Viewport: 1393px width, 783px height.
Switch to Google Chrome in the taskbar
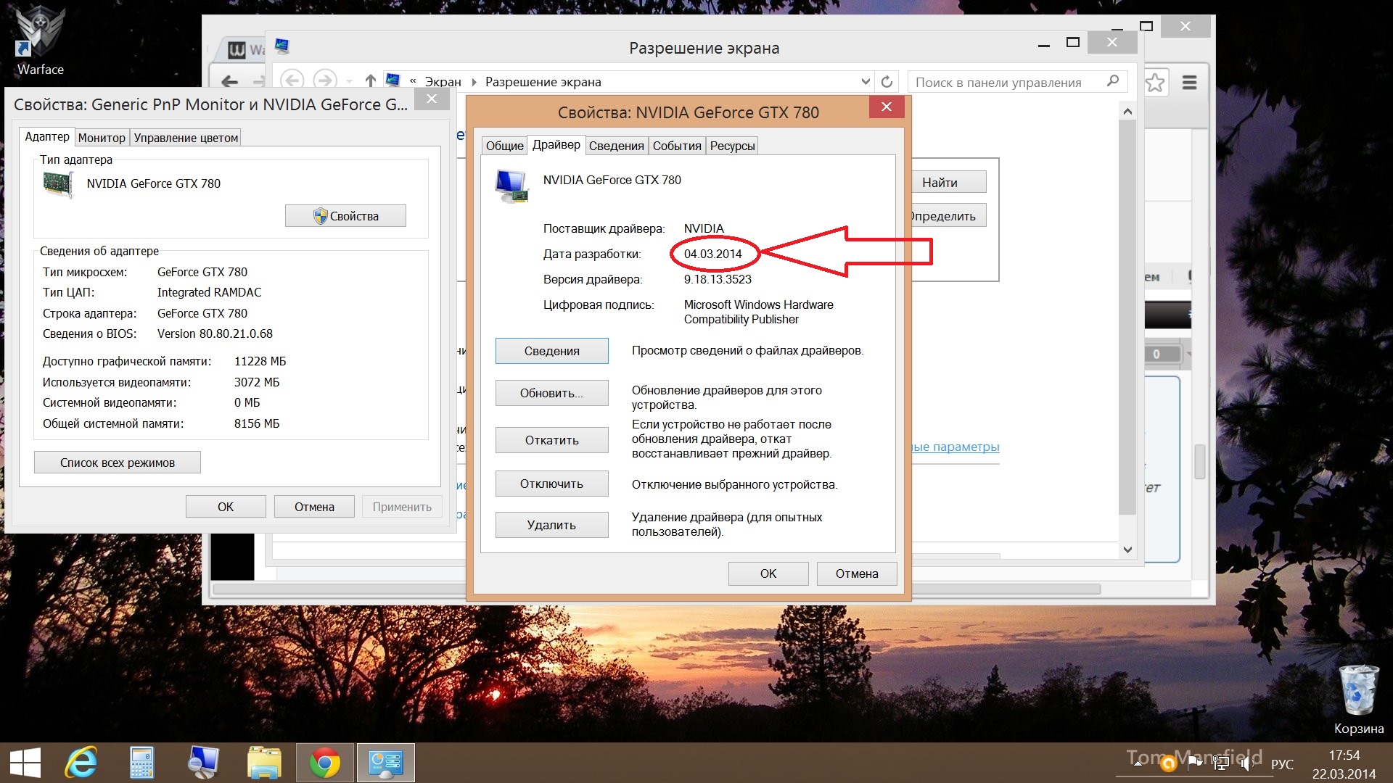(x=325, y=763)
